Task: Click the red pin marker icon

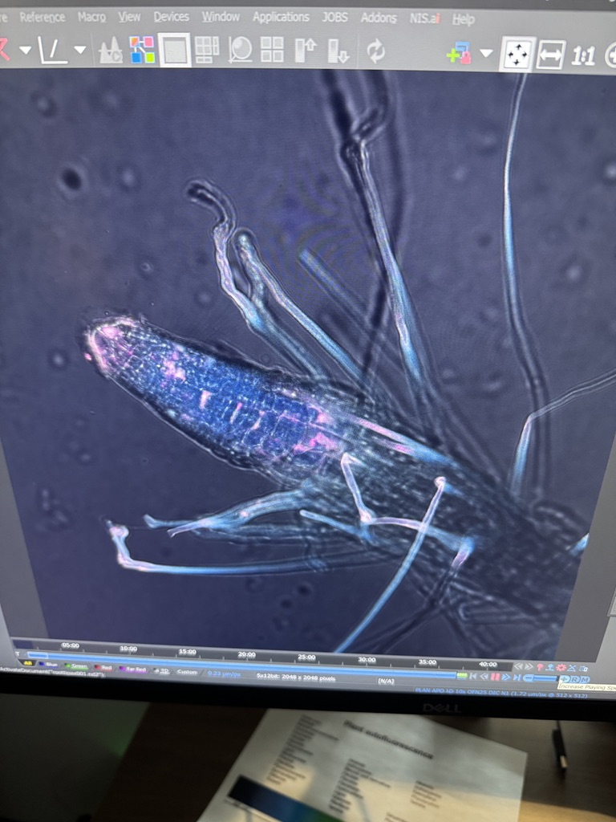Action: [540, 667]
